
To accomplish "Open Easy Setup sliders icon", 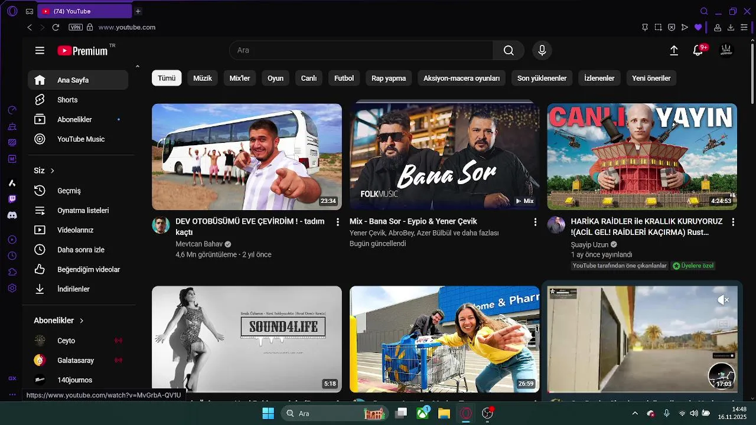I will [744, 27].
